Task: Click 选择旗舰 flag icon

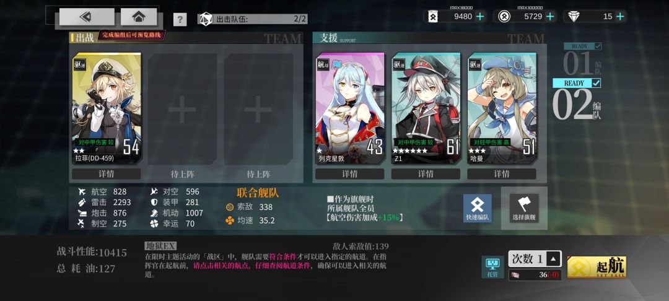Action: point(524,208)
